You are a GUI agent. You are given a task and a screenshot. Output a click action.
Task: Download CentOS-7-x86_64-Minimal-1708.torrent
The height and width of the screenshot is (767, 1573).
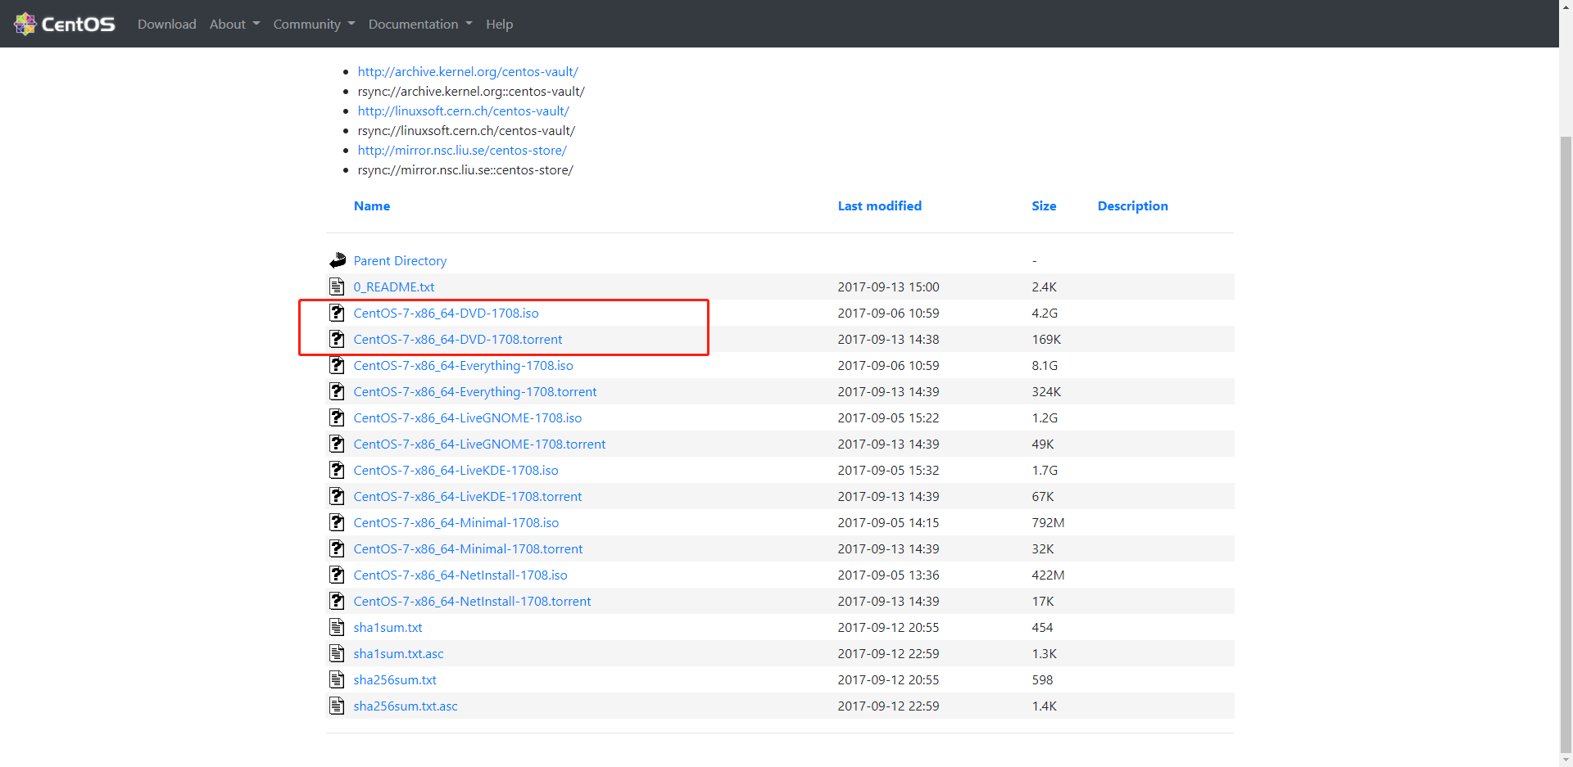469,548
